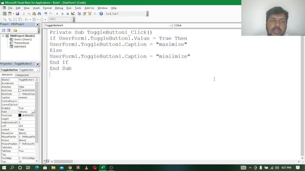Open the Edit menu

(x=18, y=8)
